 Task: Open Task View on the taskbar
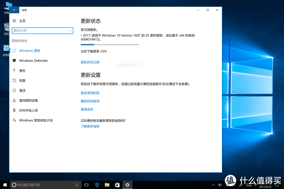click(87, 185)
